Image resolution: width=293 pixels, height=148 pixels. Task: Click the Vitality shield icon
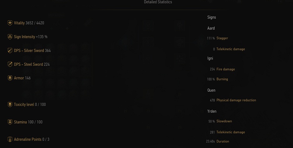(x=10, y=23)
